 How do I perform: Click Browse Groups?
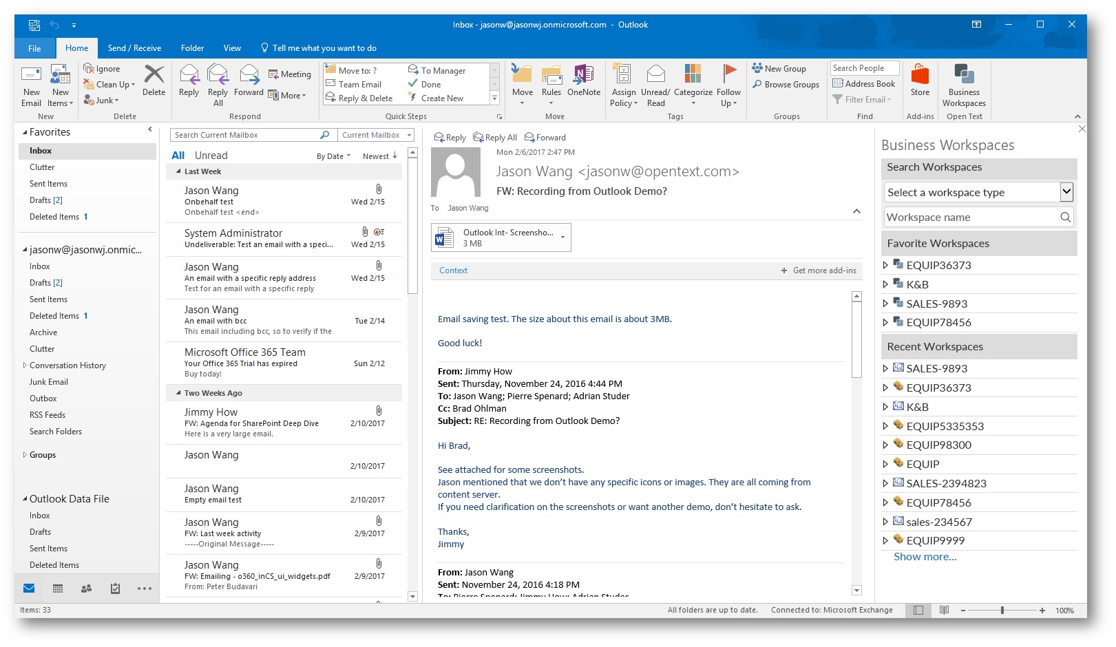pyautogui.click(x=786, y=85)
